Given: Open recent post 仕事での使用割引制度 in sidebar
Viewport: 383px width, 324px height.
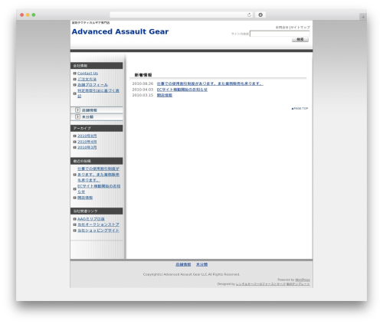Looking at the screenshot, I should pyautogui.click(x=98, y=175).
